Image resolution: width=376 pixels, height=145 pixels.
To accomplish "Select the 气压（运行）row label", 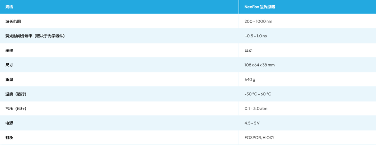I will coord(16,109).
